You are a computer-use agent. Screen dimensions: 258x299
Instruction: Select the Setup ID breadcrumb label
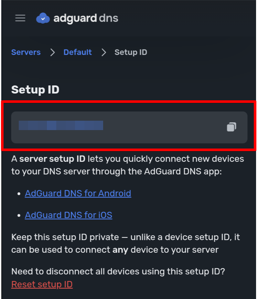click(131, 52)
